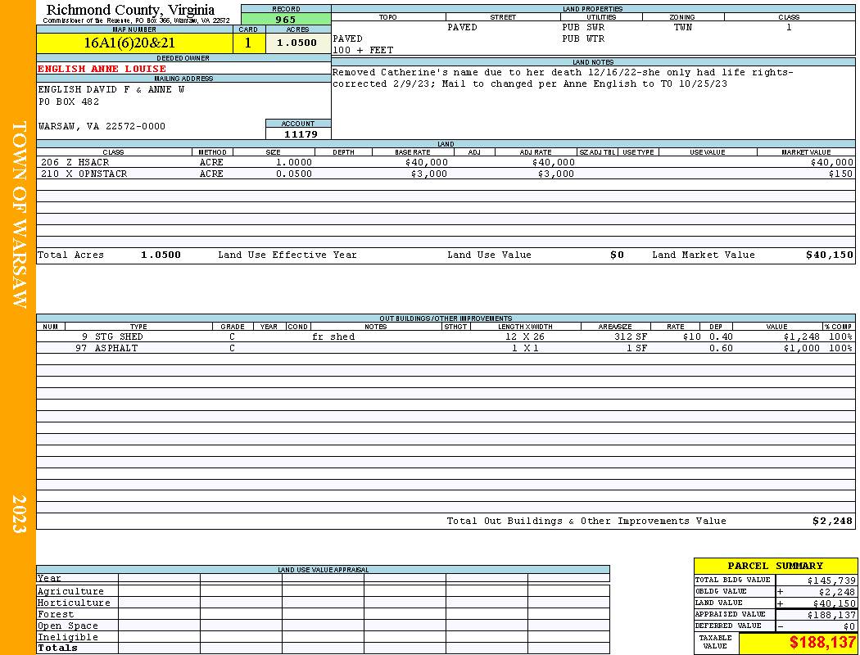Viewport: 860px width, 655px height.
Task: Click WARSAW, VA 22572-0000 line
Action: point(102,126)
